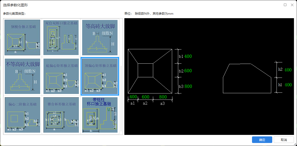Image resolution: width=297 pixels, height=146 pixels.
Task: Select the 倒棱台独立基础 section thumbnail
Action: pos(22,37)
